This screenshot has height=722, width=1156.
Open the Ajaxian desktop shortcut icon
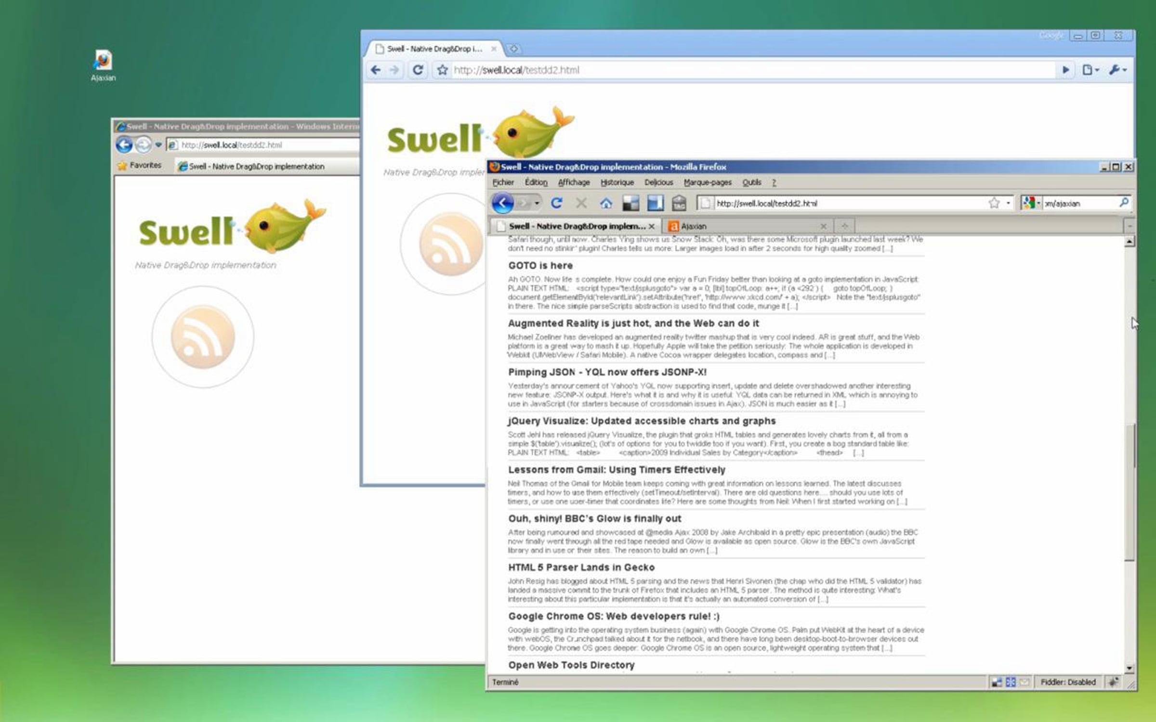tap(103, 66)
